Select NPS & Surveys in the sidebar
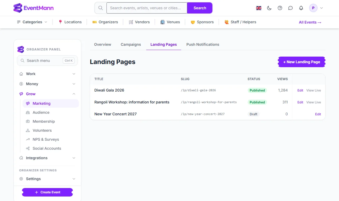 51,139
